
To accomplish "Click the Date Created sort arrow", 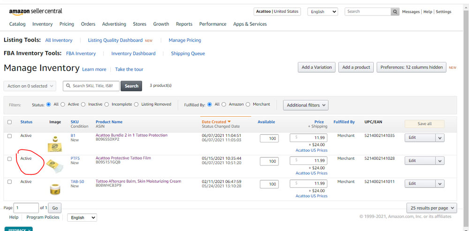I will (x=229, y=122).
